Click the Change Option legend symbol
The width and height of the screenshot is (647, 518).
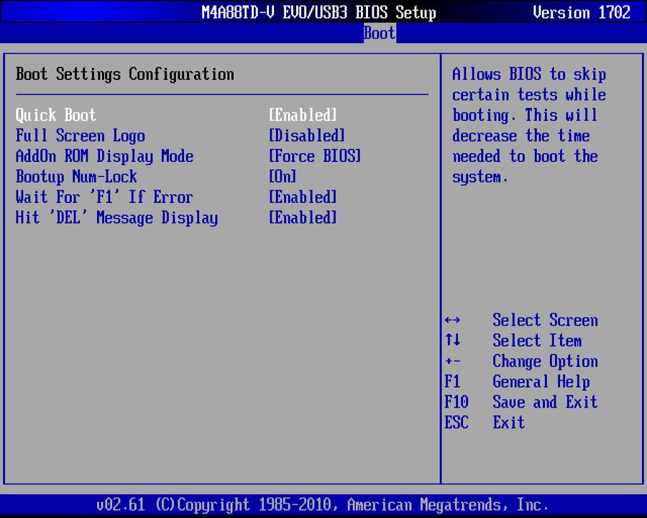click(454, 361)
